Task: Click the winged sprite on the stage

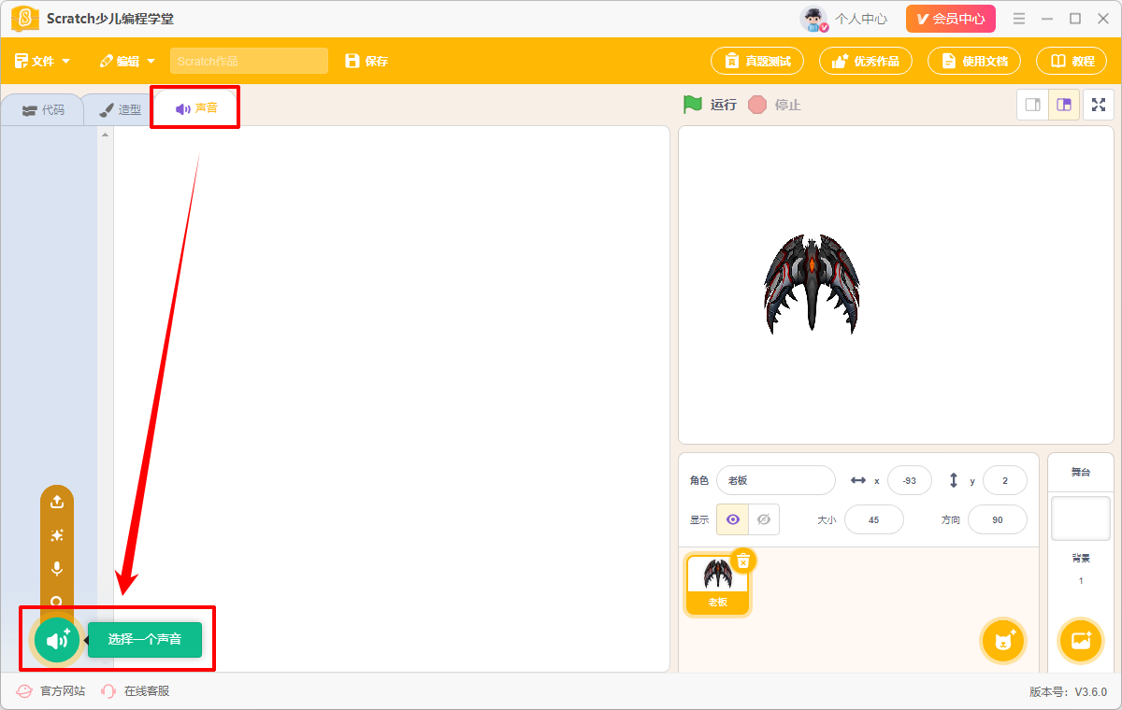Action: (812, 283)
